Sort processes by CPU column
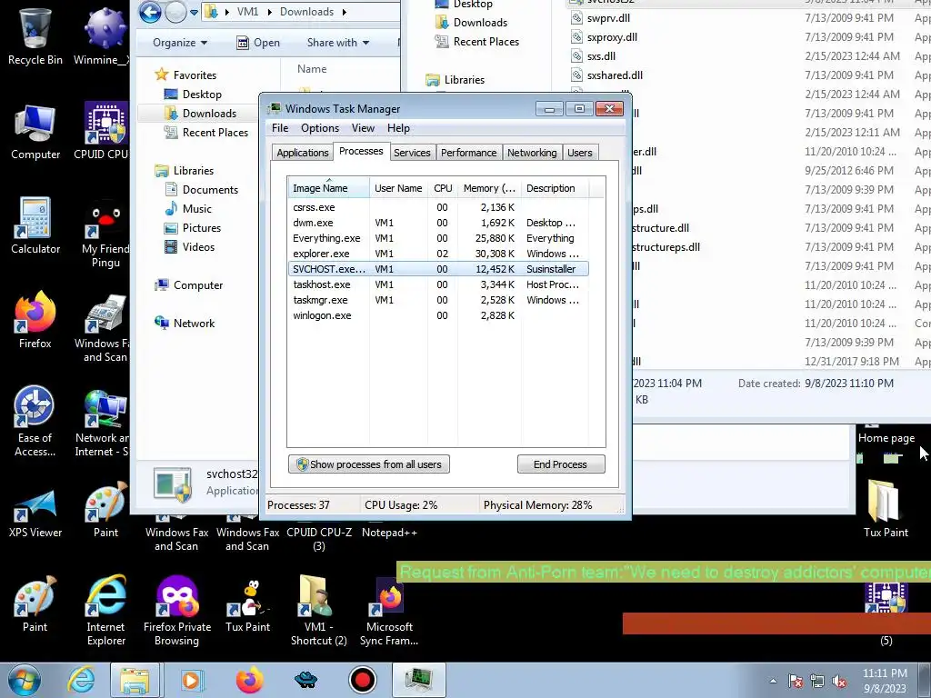The height and width of the screenshot is (698, 931). pyautogui.click(x=443, y=188)
